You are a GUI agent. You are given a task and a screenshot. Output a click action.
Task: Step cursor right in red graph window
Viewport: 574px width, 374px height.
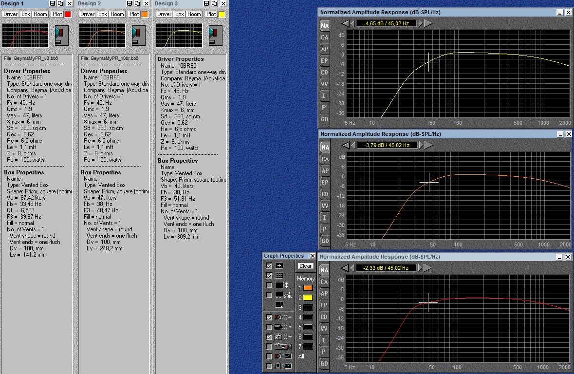(420, 268)
